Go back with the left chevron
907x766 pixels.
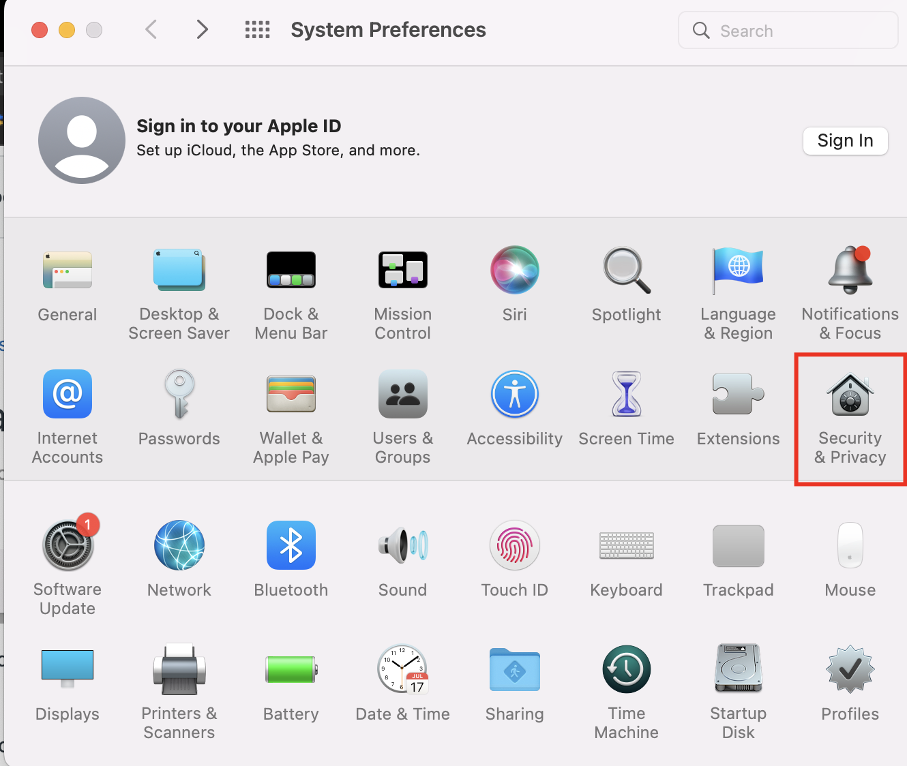[x=151, y=29]
